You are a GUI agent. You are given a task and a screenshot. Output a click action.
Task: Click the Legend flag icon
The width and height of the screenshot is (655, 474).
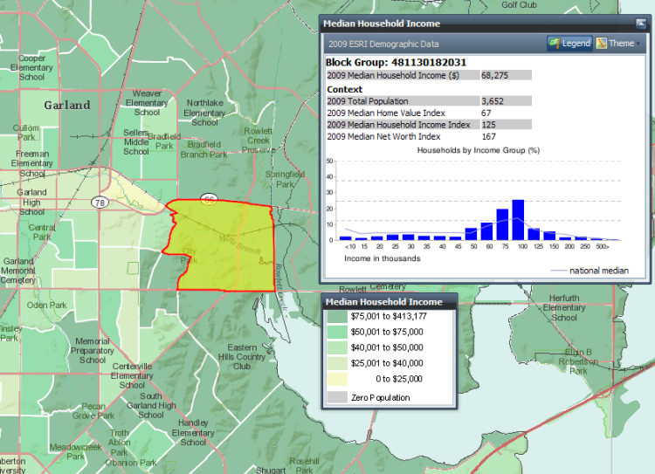(x=554, y=43)
